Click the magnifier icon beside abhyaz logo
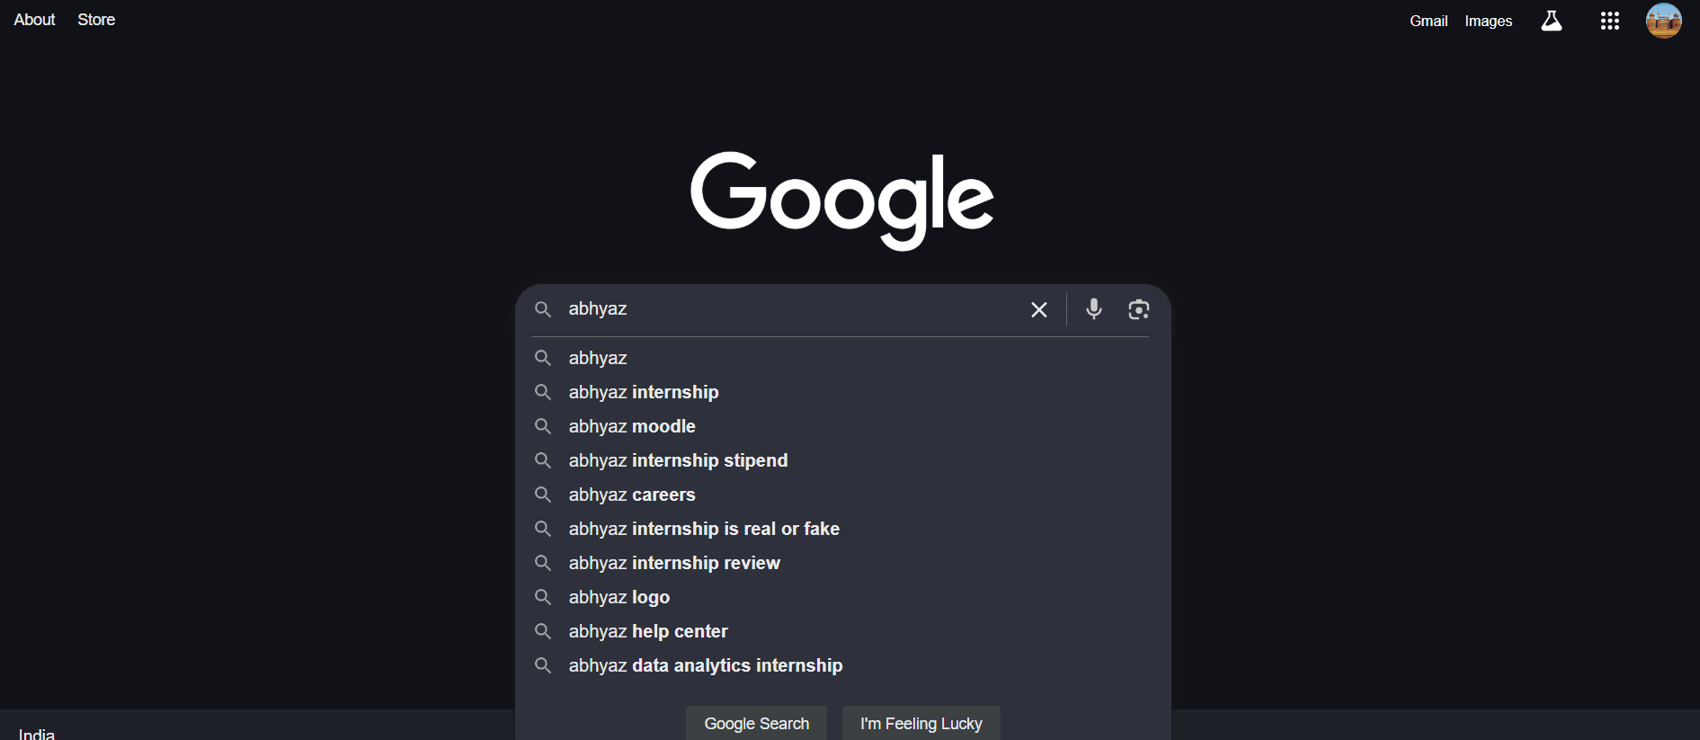The height and width of the screenshot is (740, 1700). pyautogui.click(x=543, y=597)
